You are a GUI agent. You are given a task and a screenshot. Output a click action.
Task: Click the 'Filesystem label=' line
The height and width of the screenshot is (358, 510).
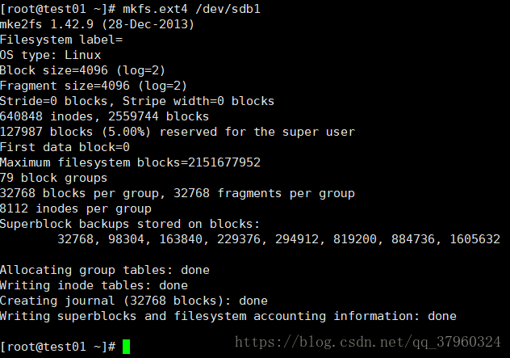click(61, 40)
